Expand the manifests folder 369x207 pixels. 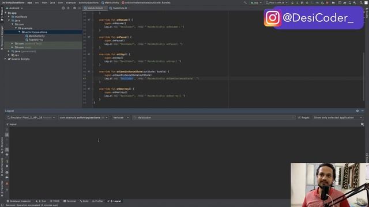coord(9,17)
